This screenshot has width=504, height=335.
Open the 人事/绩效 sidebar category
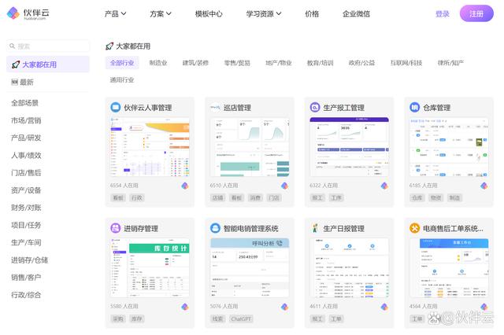[26, 155]
